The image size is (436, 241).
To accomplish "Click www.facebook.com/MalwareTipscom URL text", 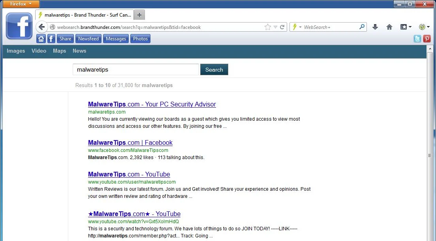I will pyautogui.click(x=128, y=150).
